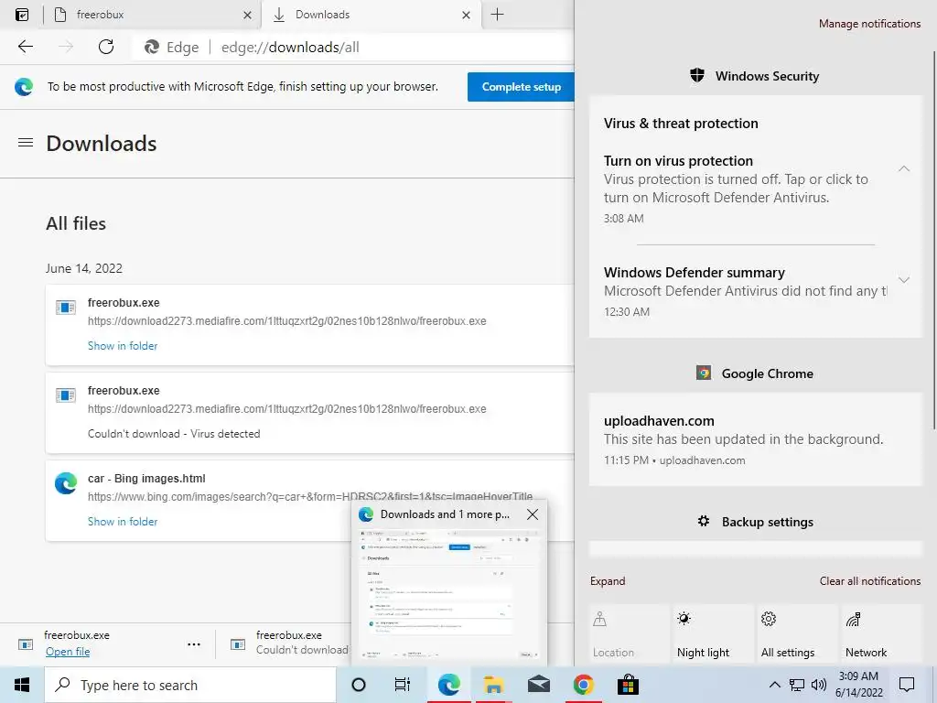
Task: Open the Windows Start menu
Action: 22,685
